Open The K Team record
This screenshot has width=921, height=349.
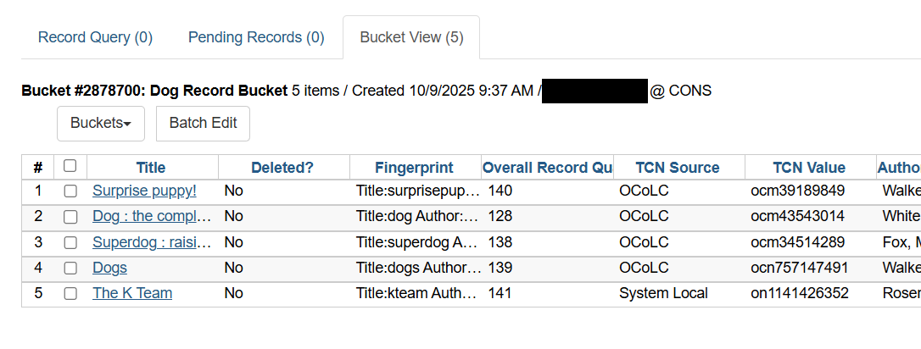click(132, 293)
